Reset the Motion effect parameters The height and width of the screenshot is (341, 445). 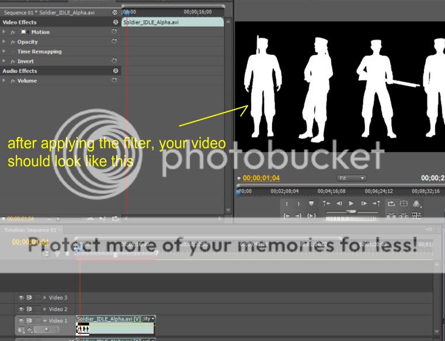(x=114, y=31)
